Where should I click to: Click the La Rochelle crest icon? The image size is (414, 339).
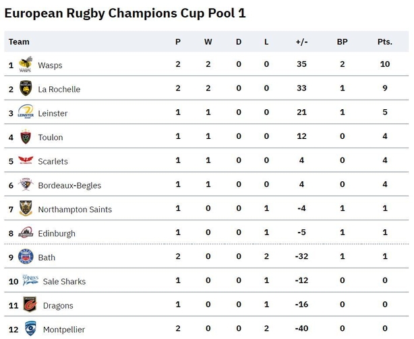click(x=26, y=88)
